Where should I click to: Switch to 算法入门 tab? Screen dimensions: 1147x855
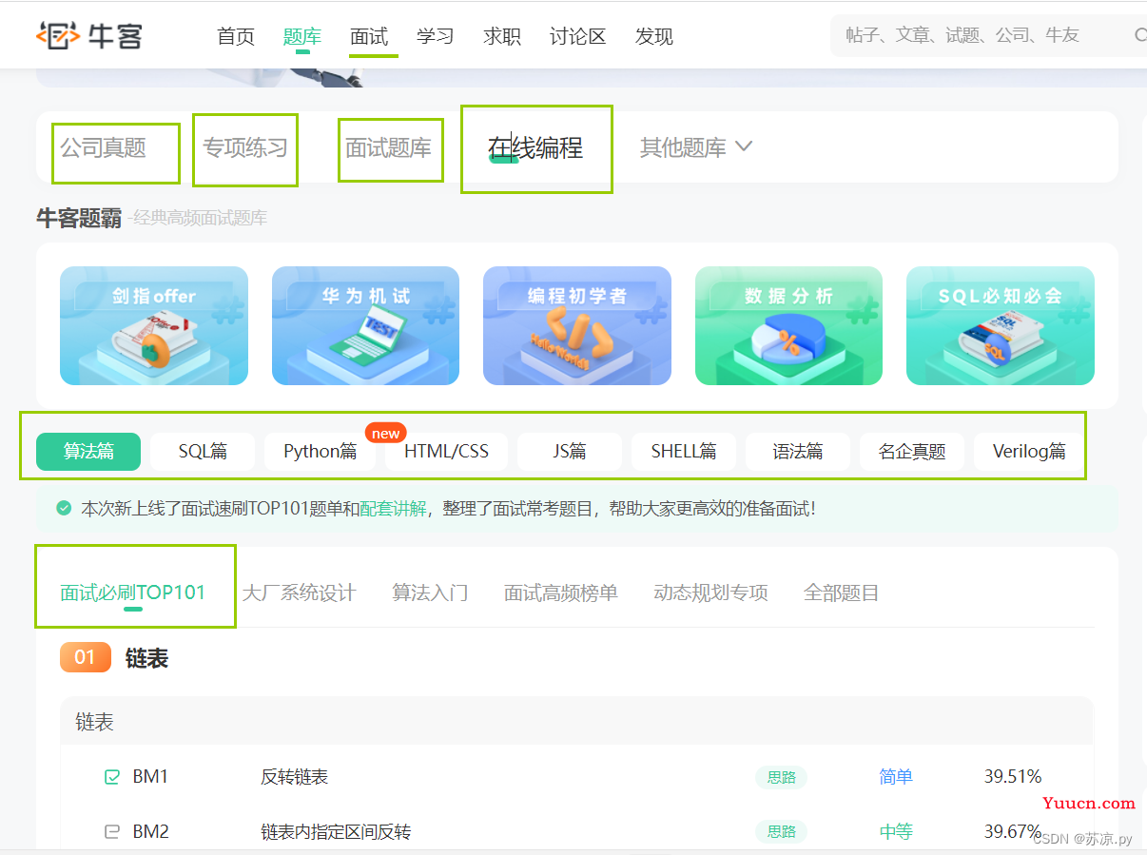pos(430,593)
